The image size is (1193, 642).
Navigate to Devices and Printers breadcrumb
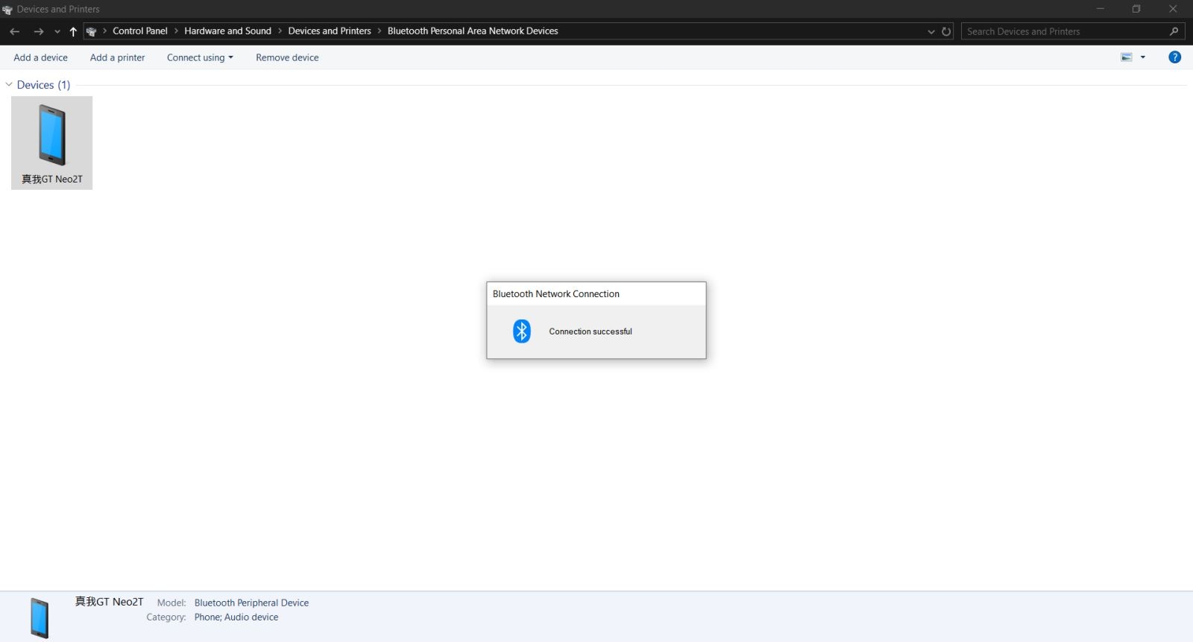(x=330, y=31)
